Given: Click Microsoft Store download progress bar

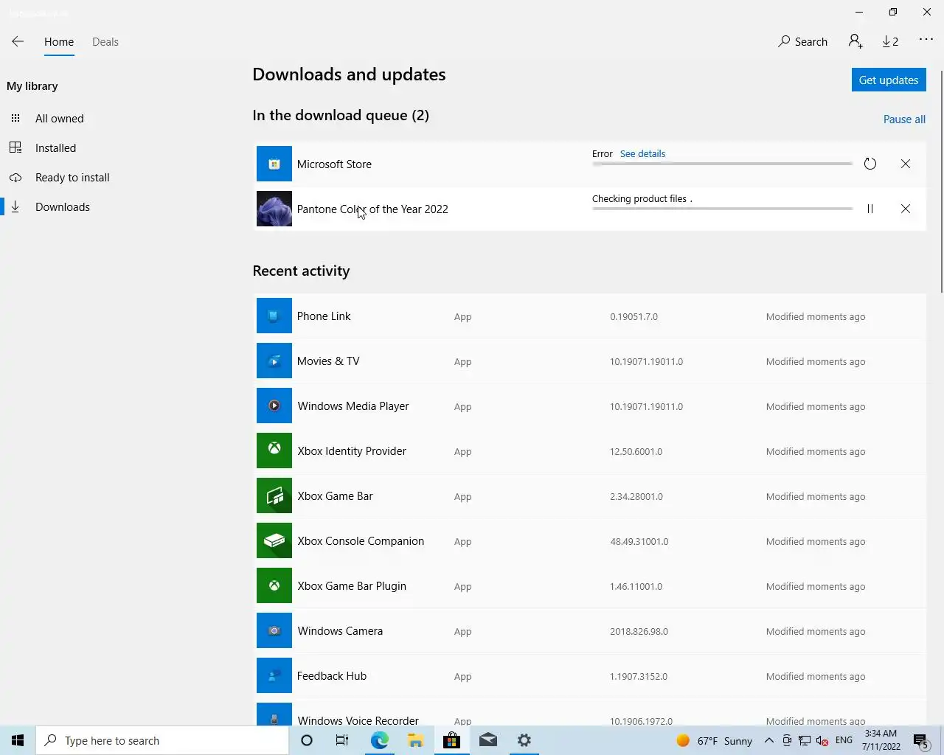Looking at the screenshot, I should 722,164.
